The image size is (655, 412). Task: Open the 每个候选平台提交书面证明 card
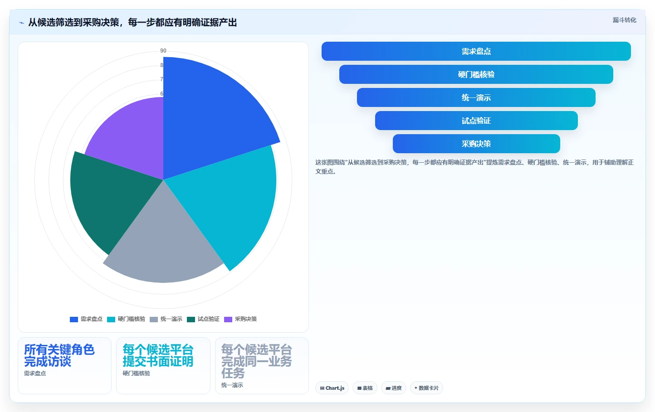tap(163, 365)
